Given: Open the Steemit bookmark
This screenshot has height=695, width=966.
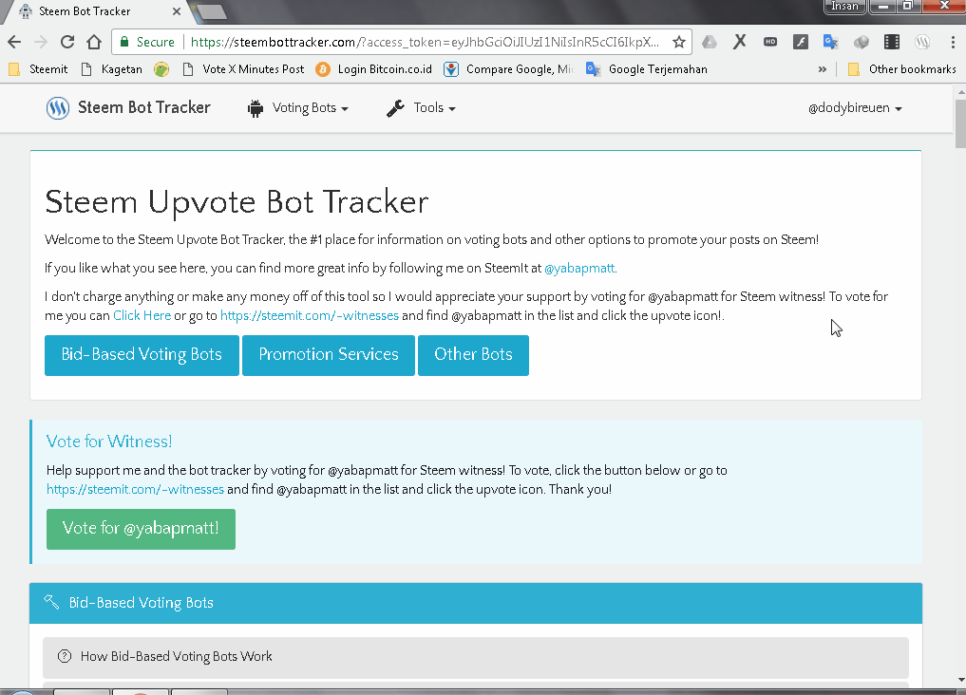Looking at the screenshot, I should [38, 69].
